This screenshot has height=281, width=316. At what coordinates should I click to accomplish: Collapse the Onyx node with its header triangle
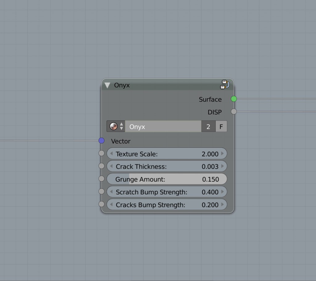(x=107, y=85)
